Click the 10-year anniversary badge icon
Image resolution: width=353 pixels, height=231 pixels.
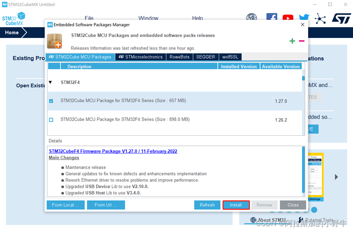[252, 17]
